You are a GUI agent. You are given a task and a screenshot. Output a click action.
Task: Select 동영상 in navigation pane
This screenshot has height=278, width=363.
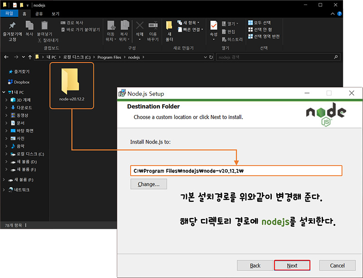[x=20, y=115]
